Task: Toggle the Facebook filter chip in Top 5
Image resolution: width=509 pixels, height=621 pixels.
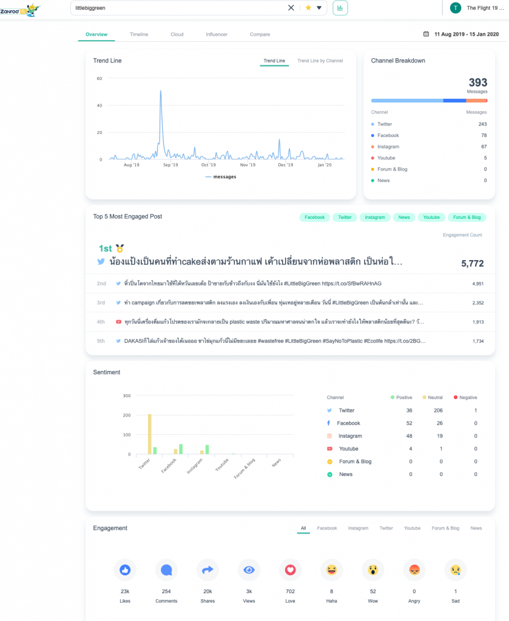Action: (314, 217)
